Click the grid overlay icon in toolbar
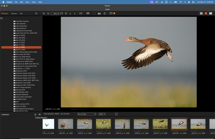This screenshot has width=215, height=139. point(88,13)
